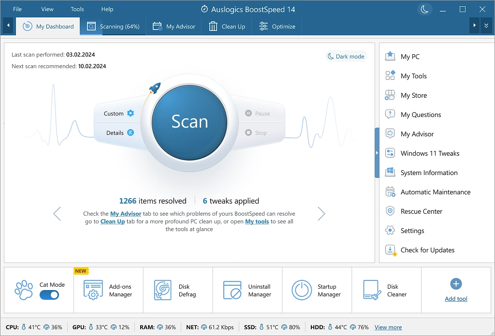Viewport: 495px width, 336px height.
Task: Click the Custom scan gear icon
Action: pos(131,114)
